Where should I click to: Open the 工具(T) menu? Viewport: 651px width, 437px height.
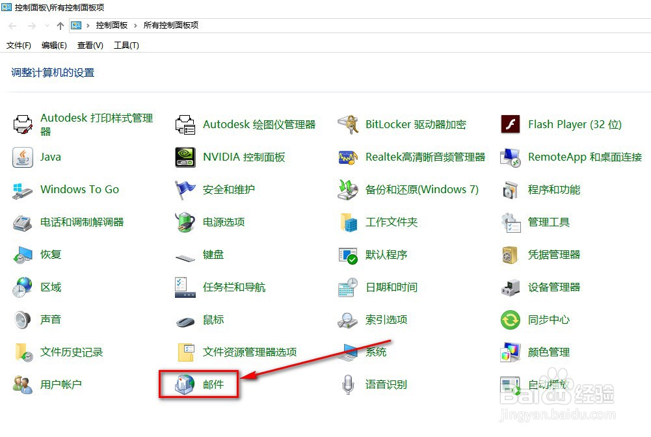pyautogui.click(x=126, y=46)
